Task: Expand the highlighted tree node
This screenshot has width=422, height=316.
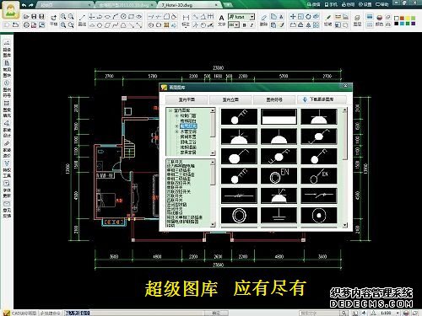Action: click(176, 126)
